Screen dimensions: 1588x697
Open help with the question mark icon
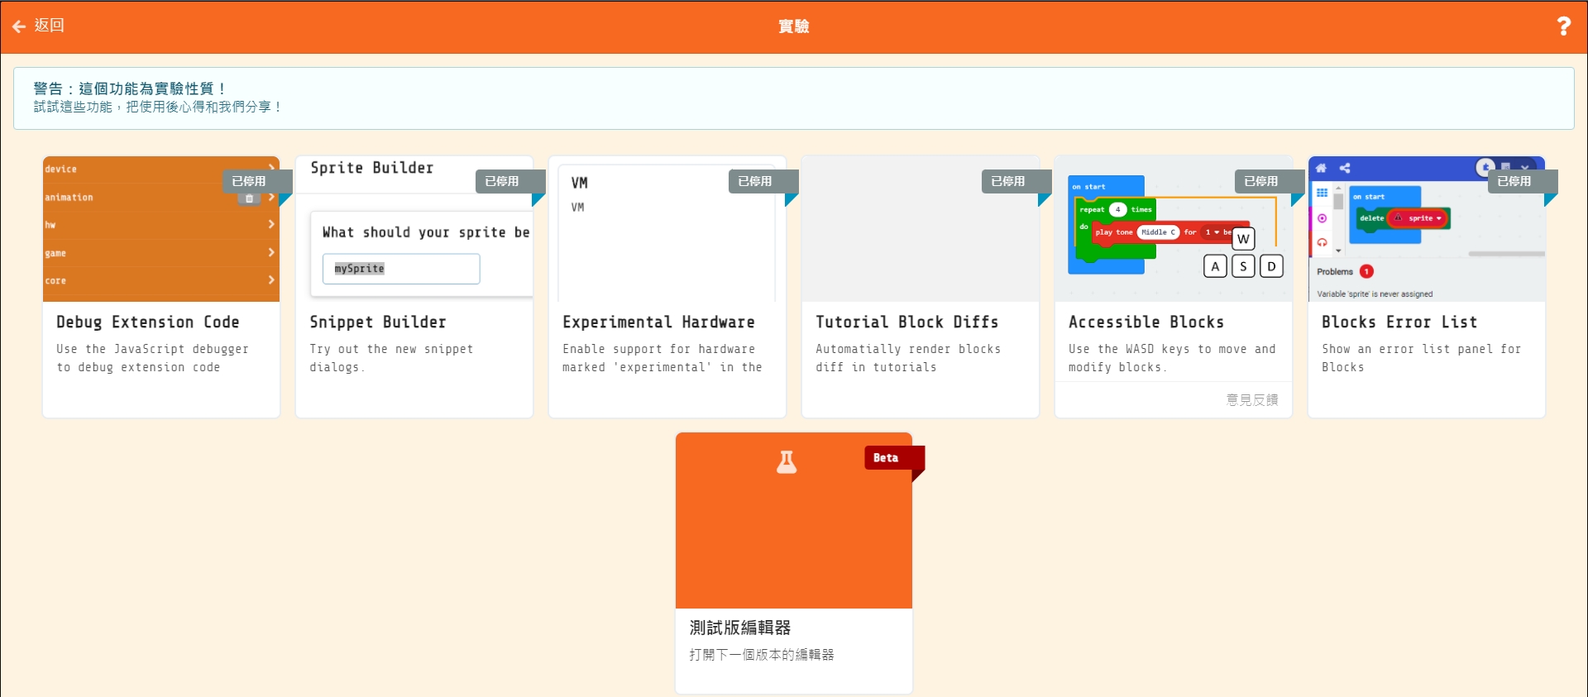tap(1563, 26)
